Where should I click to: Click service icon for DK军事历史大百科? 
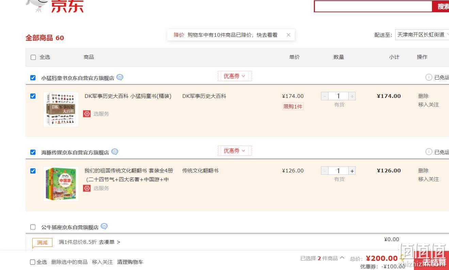pos(87,114)
